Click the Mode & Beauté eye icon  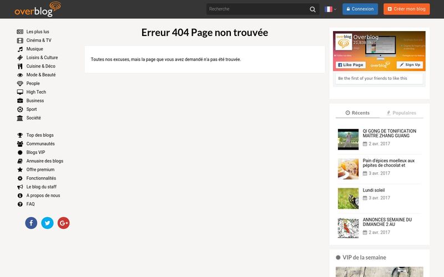coord(20,75)
